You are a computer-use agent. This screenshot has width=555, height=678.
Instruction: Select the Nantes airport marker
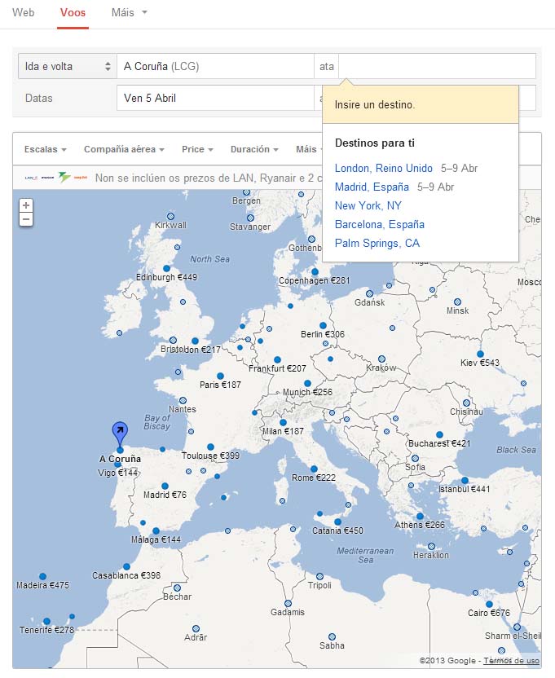pos(183,400)
